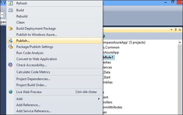
Task: Minimize the Visual Studio window
Action: pyautogui.click(x=165, y=2)
